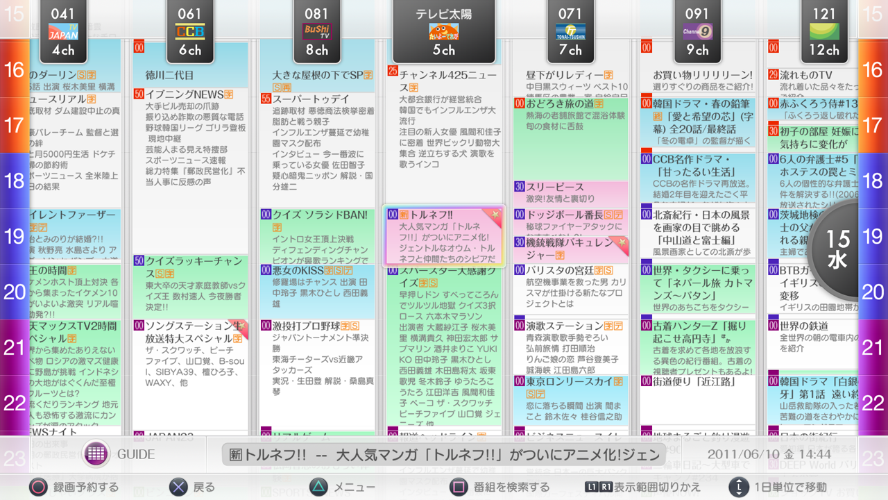Select the テレビ太陽 5ch channel logo

point(444,32)
